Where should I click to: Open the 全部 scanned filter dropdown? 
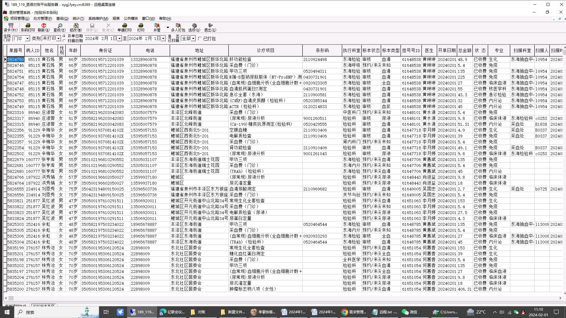coord(193,39)
